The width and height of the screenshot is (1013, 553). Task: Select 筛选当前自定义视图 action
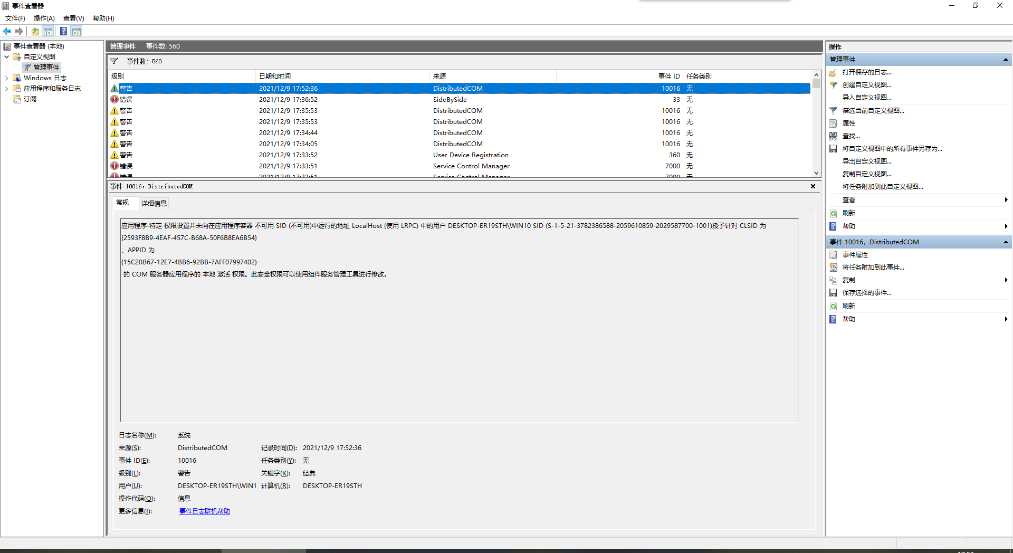click(x=833, y=111)
